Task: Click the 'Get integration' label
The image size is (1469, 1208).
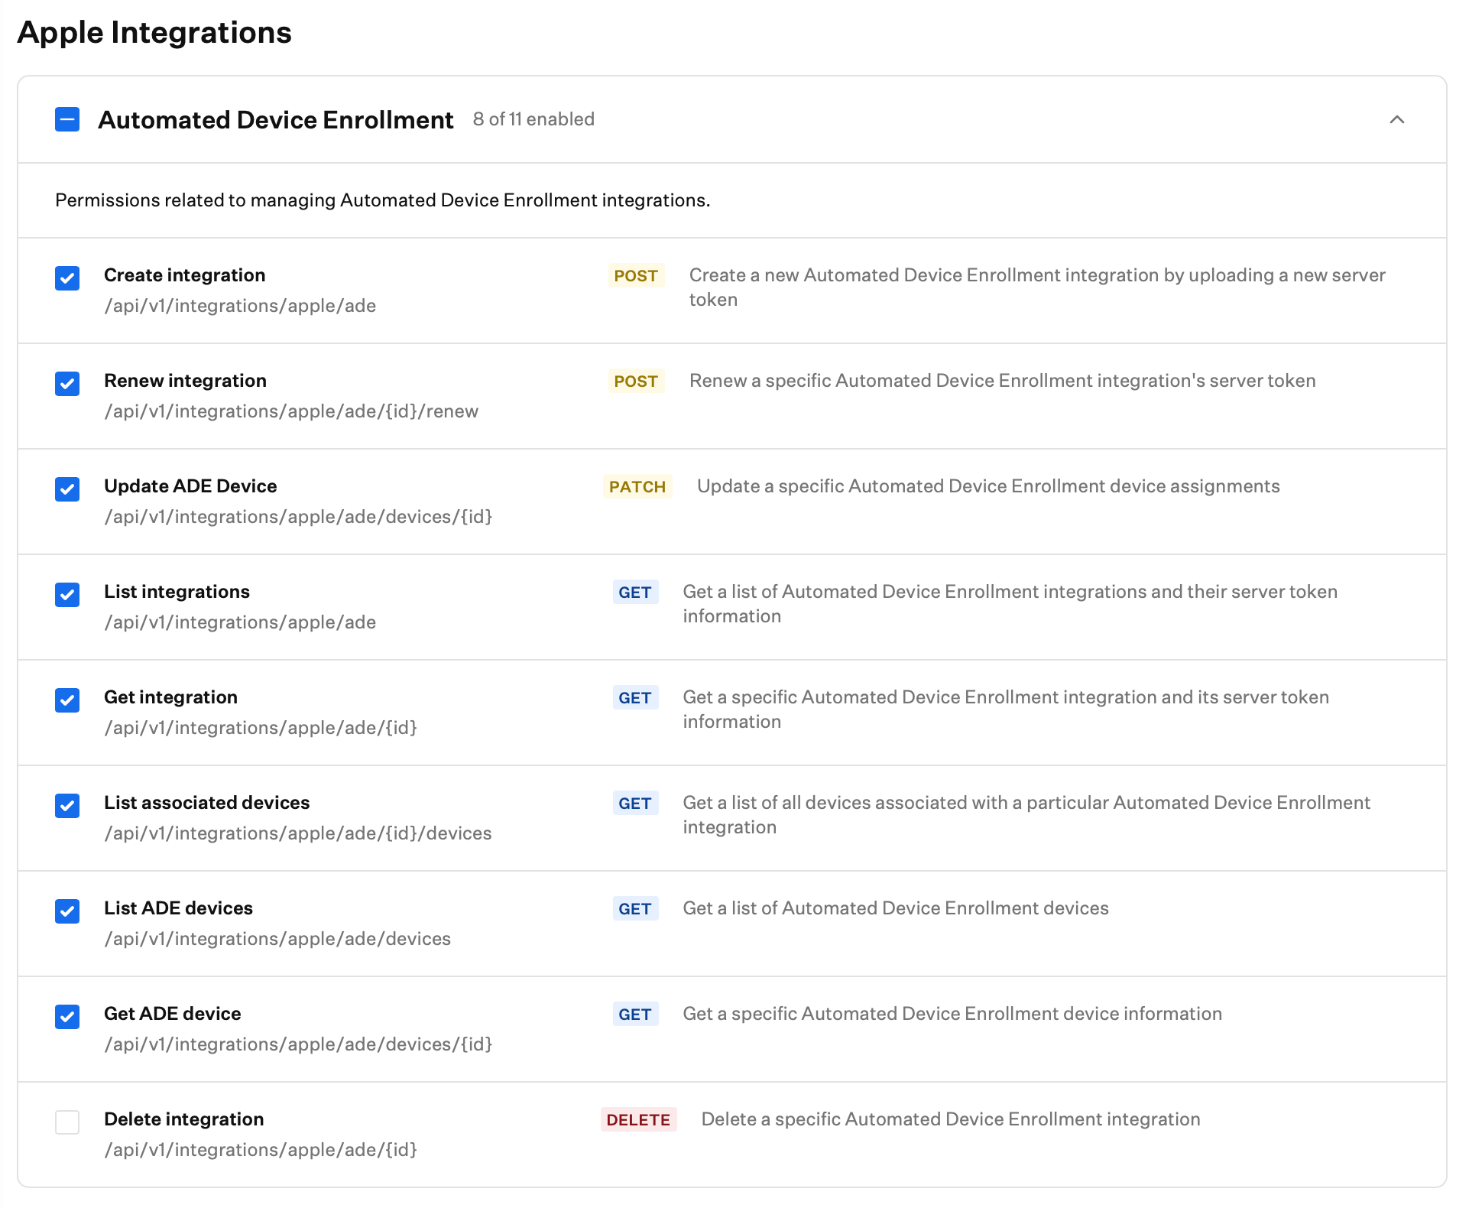Action: point(171,697)
